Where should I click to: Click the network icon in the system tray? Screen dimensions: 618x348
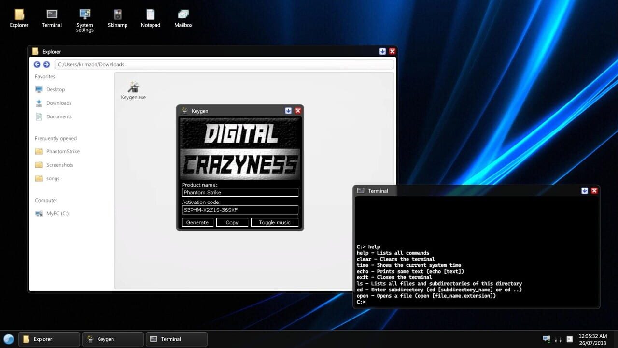(547, 339)
